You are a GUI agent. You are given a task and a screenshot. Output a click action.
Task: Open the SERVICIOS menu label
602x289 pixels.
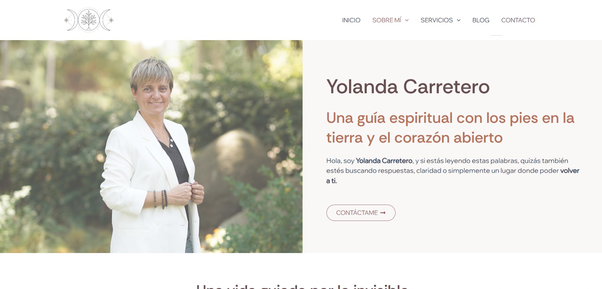tap(437, 20)
